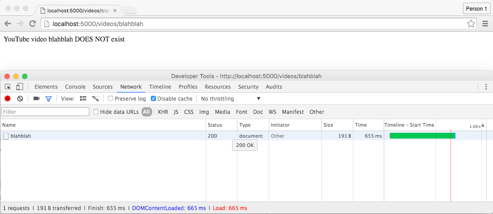493x214 pixels.
Task: Filter requests by Font
Action: click(242, 112)
